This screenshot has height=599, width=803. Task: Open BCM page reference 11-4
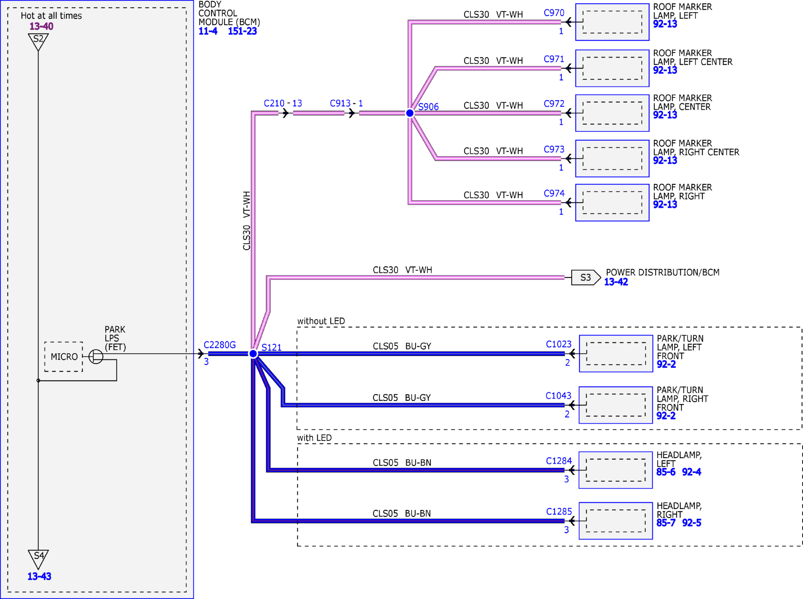(208, 31)
